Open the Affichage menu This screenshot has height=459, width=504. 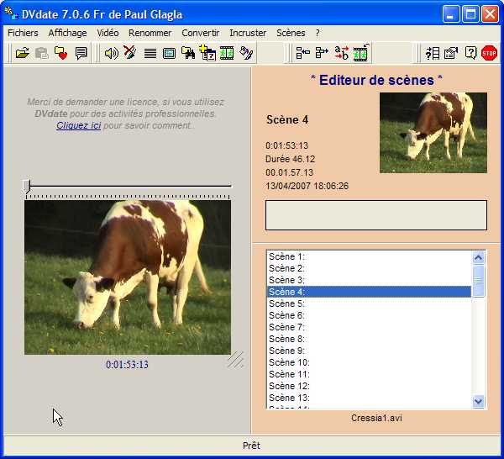[67, 33]
